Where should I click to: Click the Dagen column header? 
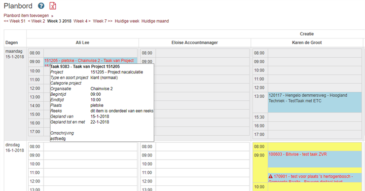(x=12, y=43)
